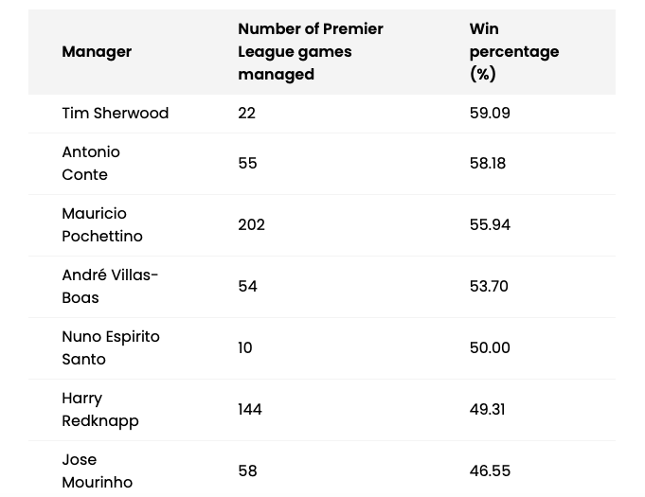Click Redknapp's 49.31 win percentage
Viewport: 645px width, 497px height.
tap(487, 410)
